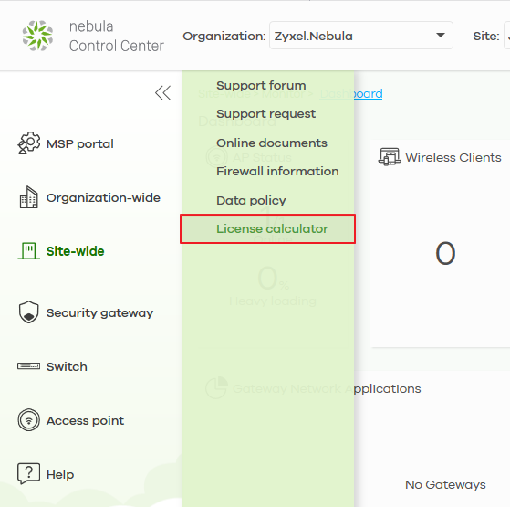Click the Wireless Clients devices icon
Viewport: 510px width, 507px height.
pos(390,156)
